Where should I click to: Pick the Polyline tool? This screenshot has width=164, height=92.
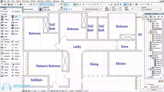15,50
